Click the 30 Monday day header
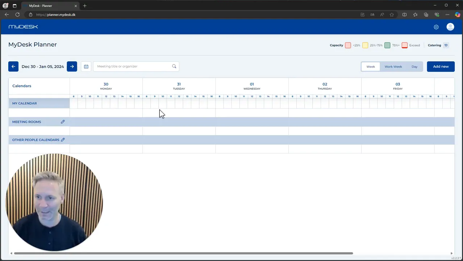The height and width of the screenshot is (261, 463). [106, 86]
